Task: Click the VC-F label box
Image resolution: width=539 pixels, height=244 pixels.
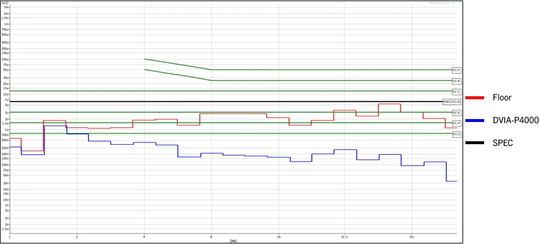Action: click(456, 123)
